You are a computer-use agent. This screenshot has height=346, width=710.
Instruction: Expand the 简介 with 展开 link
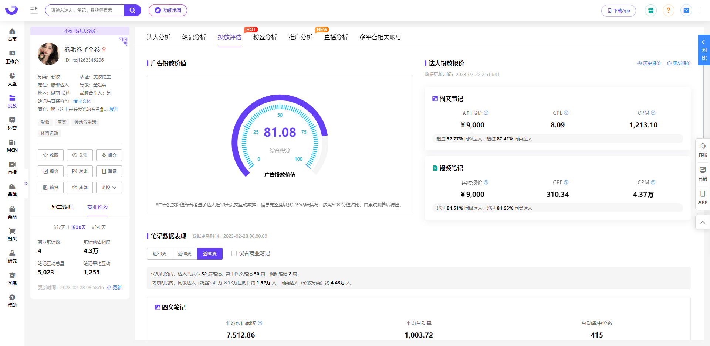pyautogui.click(x=114, y=109)
